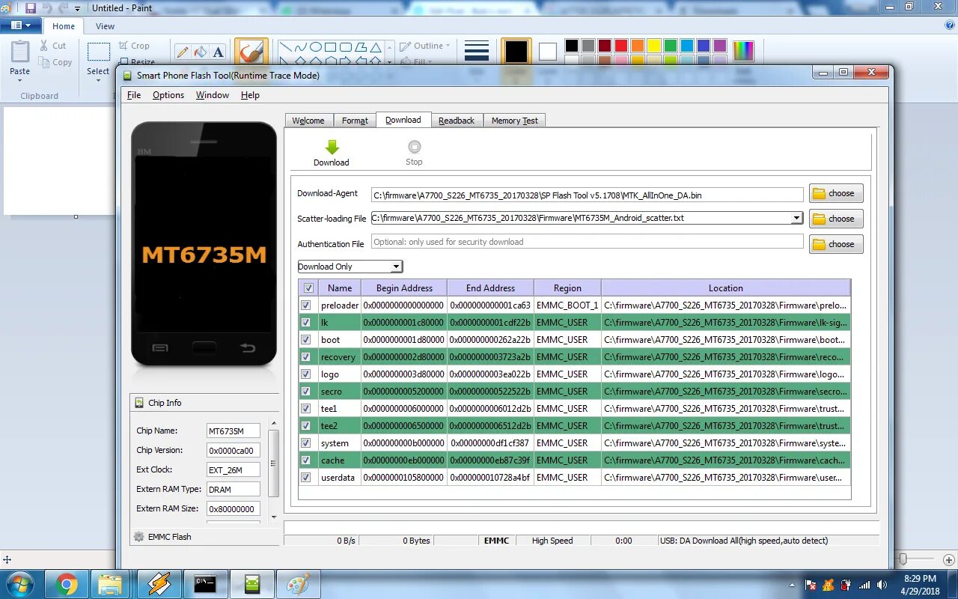Uncheck the userdata partition checkbox

point(305,478)
